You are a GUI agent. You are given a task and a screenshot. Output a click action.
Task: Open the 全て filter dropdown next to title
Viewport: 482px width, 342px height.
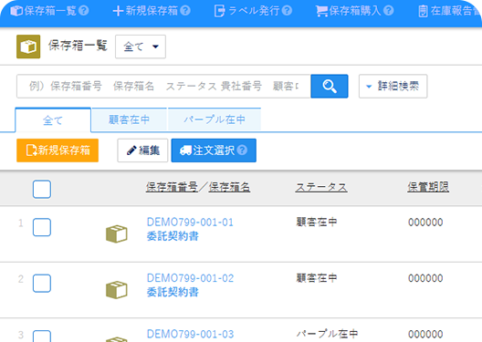point(141,47)
